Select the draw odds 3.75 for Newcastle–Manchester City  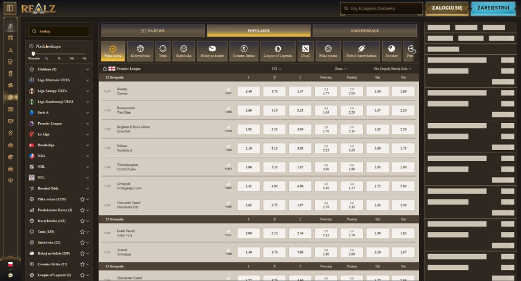(x=274, y=205)
